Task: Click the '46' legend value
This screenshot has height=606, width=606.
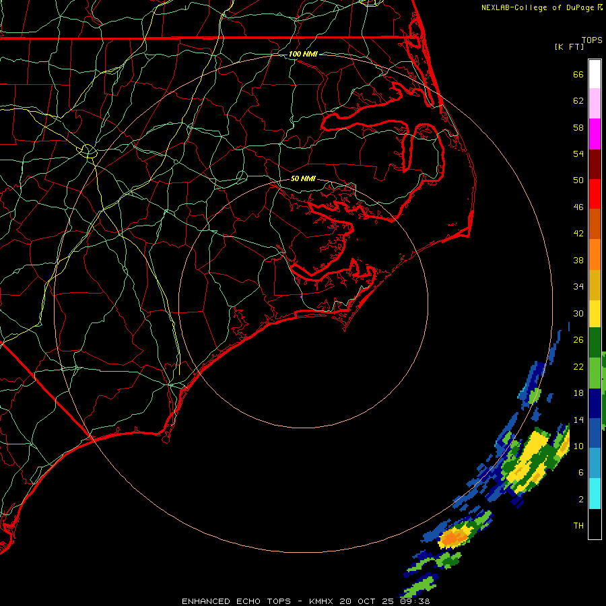Action: (578, 207)
